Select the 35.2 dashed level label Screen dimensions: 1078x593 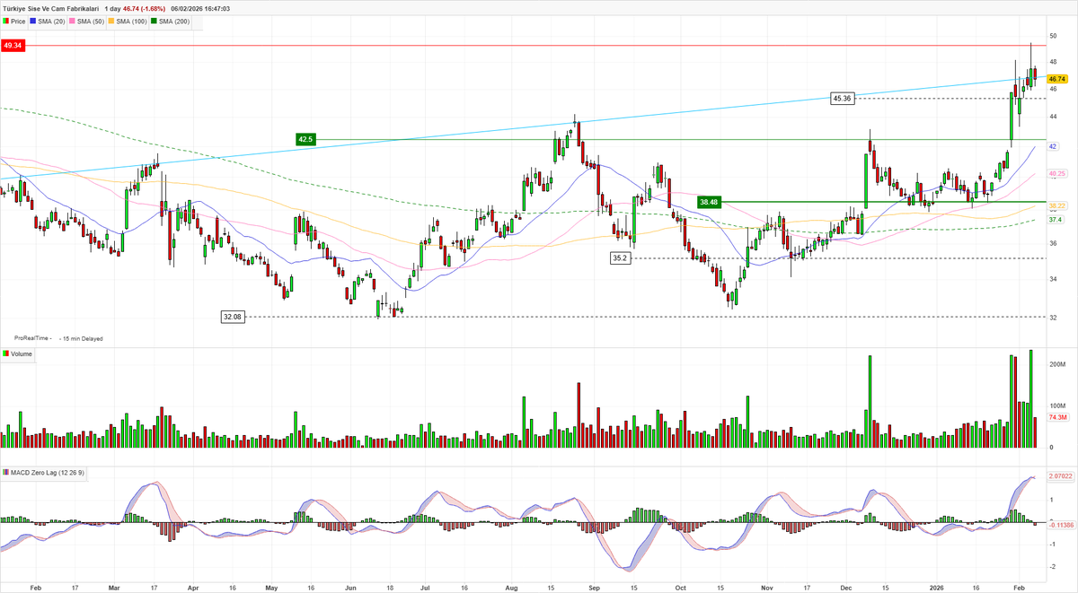(x=620, y=257)
